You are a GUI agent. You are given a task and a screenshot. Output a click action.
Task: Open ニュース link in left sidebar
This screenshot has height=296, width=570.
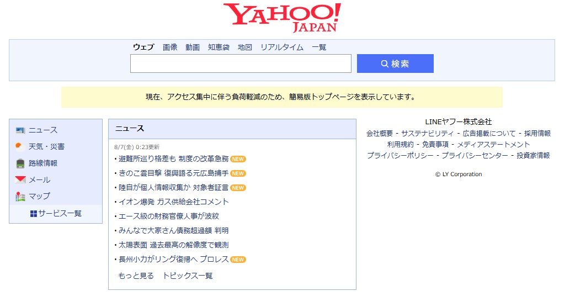[43, 130]
